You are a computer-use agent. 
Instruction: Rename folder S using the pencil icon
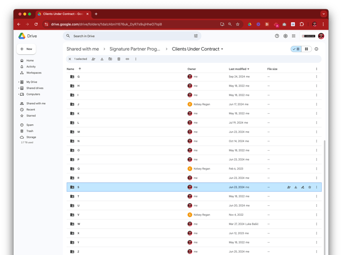pos(303,187)
